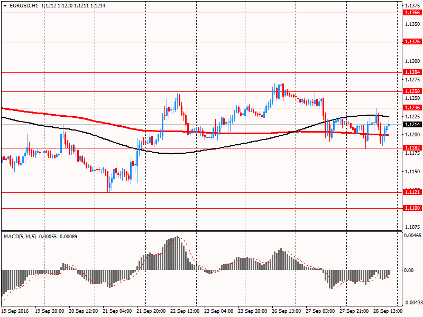
Task: Click the 1.1175 price scale value
Action: click(x=412, y=153)
